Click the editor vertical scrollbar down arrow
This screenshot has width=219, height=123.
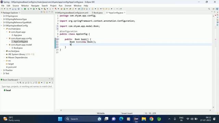[x=213, y=107]
